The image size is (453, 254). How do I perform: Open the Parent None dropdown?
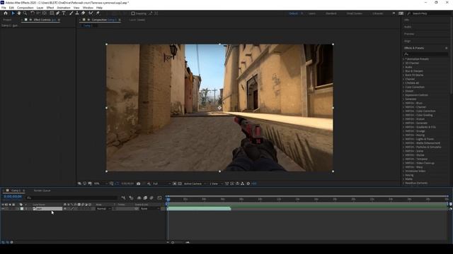pos(149,209)
